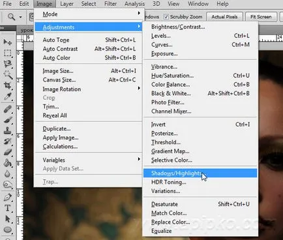The image size is (283, 240).
Task: Open Photo Filter adjustment
Action: click(200, 102)
